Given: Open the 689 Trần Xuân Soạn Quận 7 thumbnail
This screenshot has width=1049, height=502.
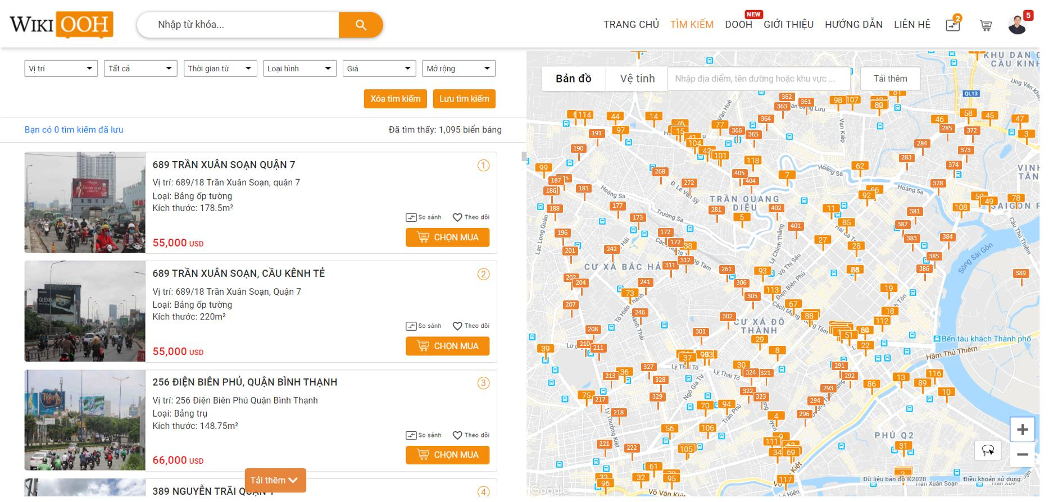Looking at the screenshot, I should click(x=85, y=202).
